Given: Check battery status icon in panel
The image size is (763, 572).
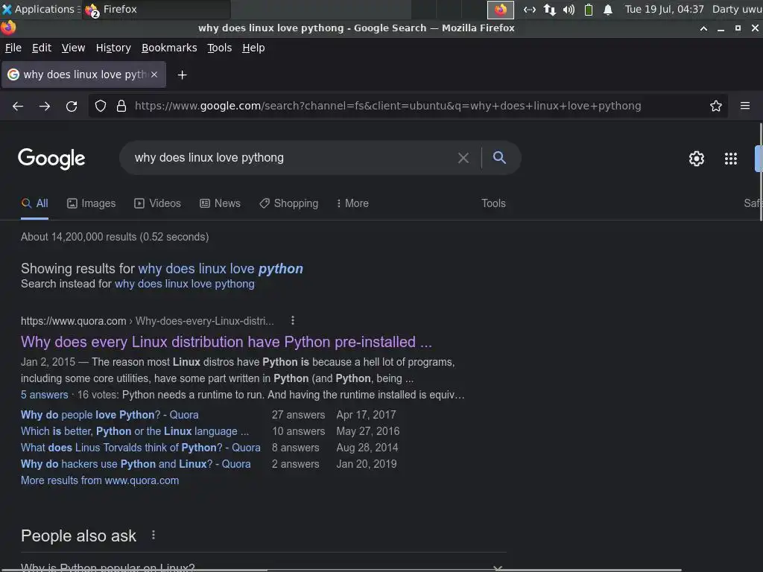Looking at the screenshot, I should [x=589, y=9].
